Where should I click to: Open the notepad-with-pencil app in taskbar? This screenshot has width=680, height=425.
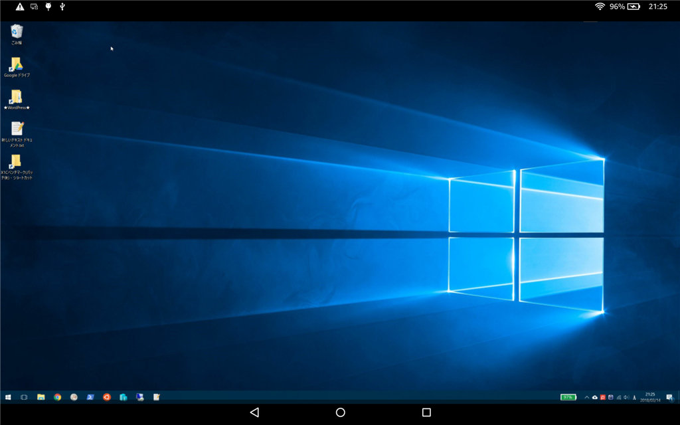(157, 397)
